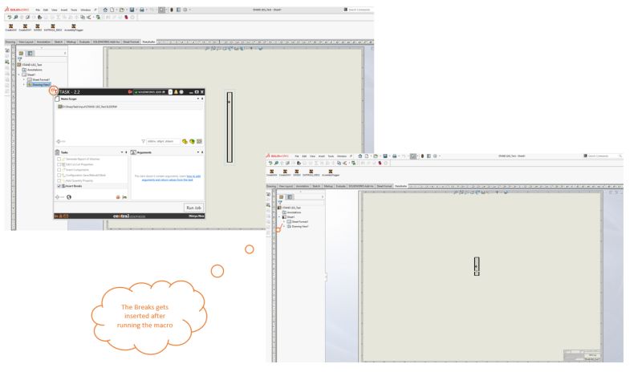642x380 pixels.
Task: Click Print icon in SolidWorks window behind TASK dialog
Action: 142,10
